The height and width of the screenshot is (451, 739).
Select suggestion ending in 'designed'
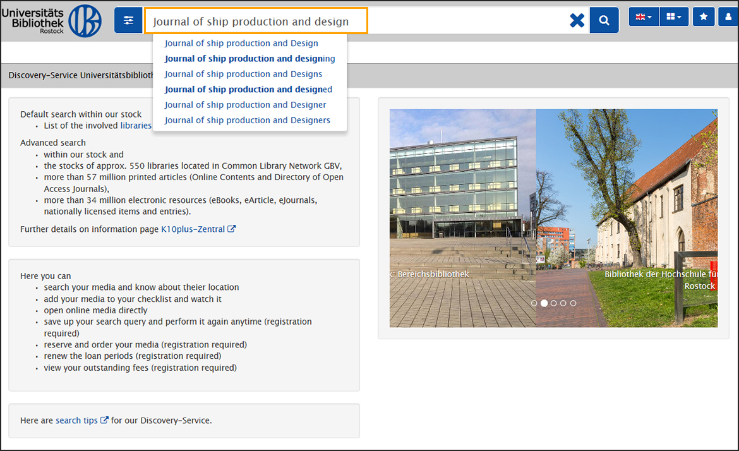tap(248, 90)
